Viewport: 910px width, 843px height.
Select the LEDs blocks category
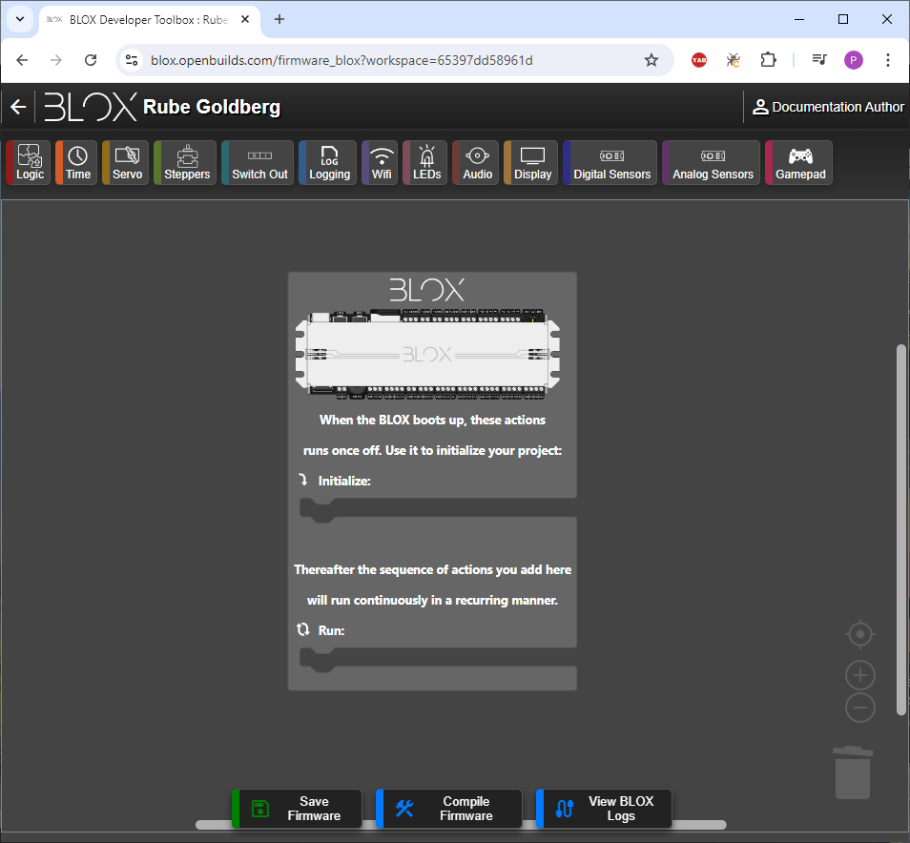click(426, 162)
